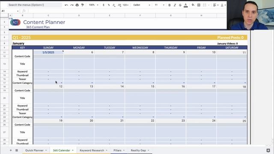274x154 pixels.
Task: Open Quick Planner tab options arrow
Action: tap(46, 150)
